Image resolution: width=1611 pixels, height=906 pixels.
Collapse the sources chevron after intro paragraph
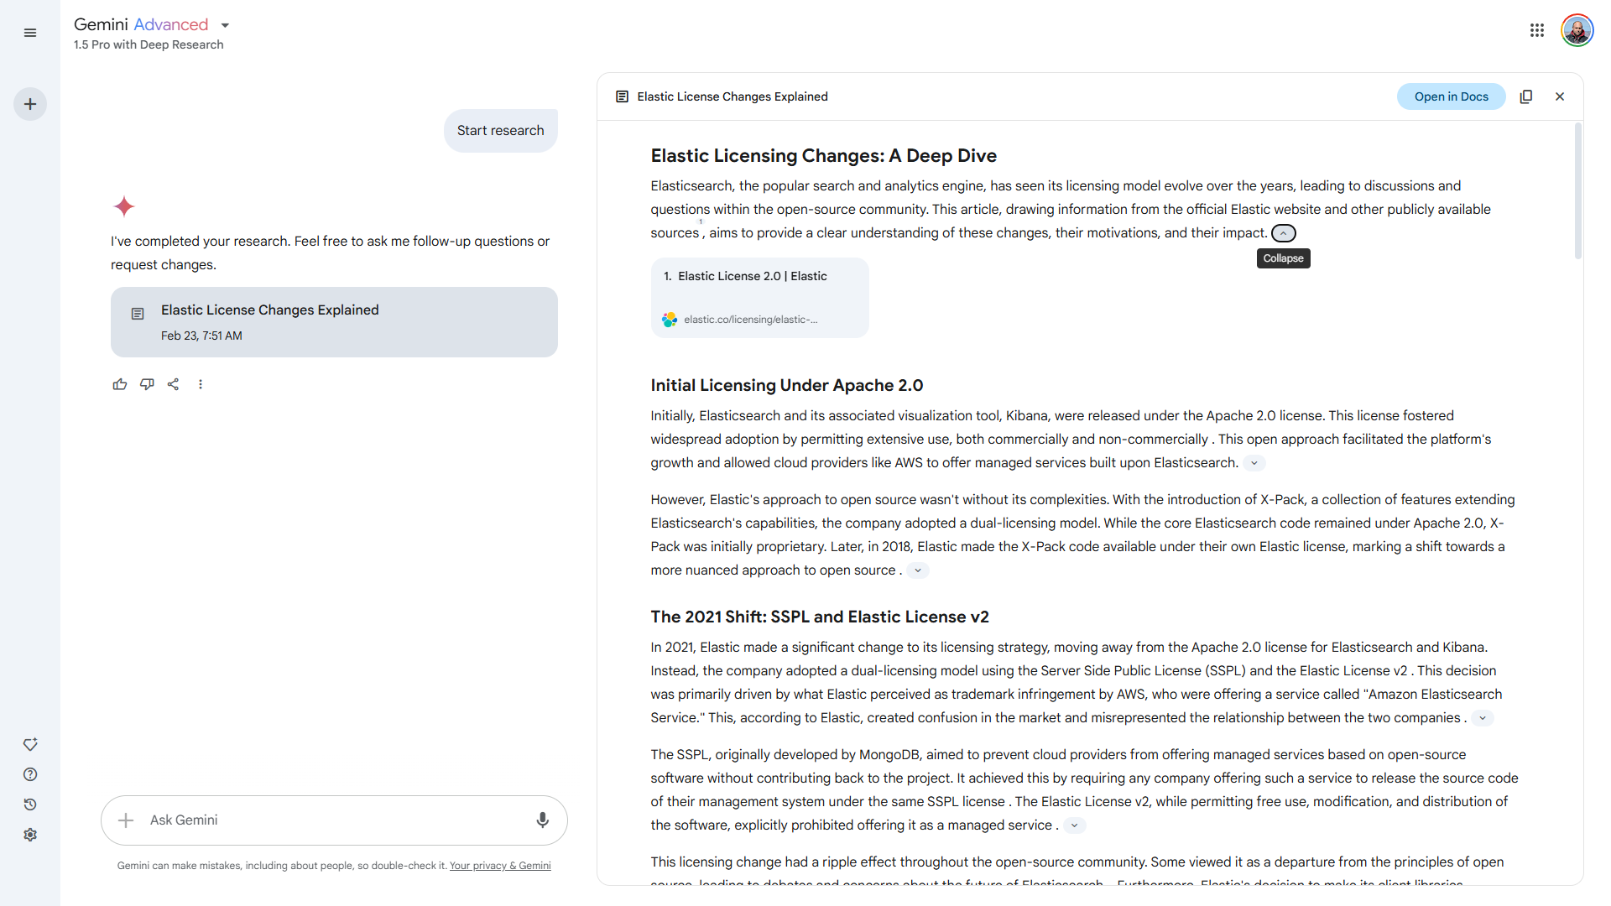coord(1284,233)
